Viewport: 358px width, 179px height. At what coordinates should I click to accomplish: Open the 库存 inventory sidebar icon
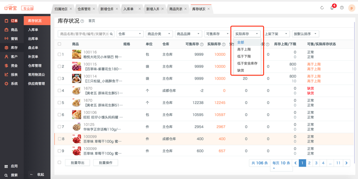point(6,48)
